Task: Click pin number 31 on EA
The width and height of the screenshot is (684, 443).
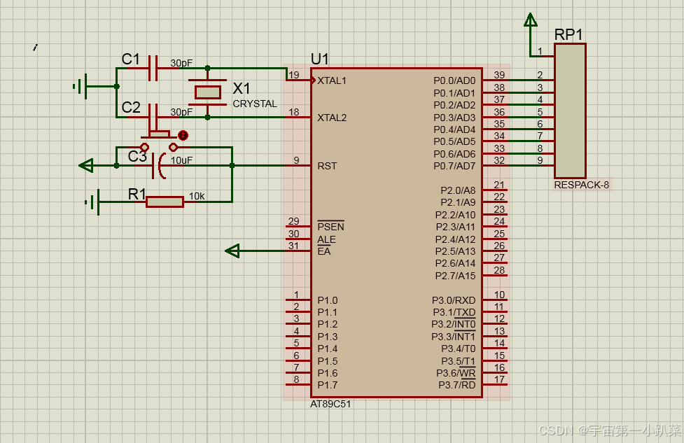Action: 294,246
